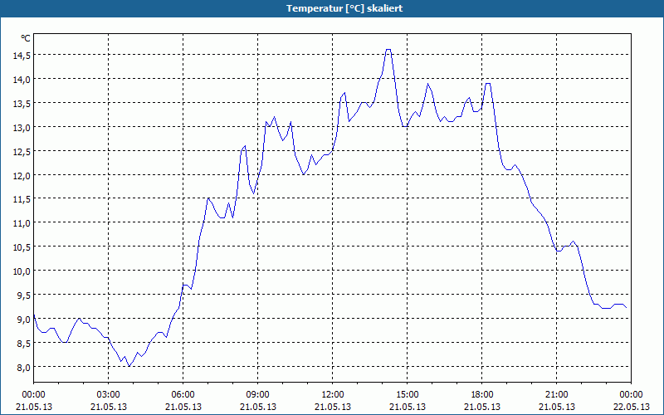This screenshot has height=415, width=664.
Task: Select the "12,5" y-axis label
Action: 21,151
